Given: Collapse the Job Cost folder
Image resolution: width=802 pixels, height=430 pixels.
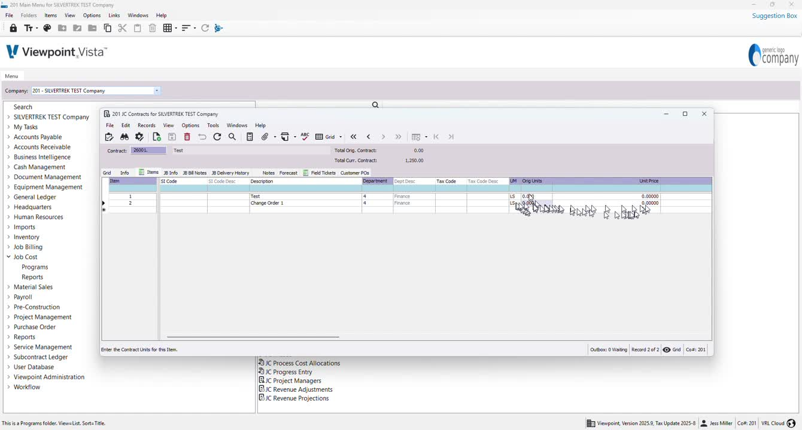Looking at the screenshot, I should [8, 257].
